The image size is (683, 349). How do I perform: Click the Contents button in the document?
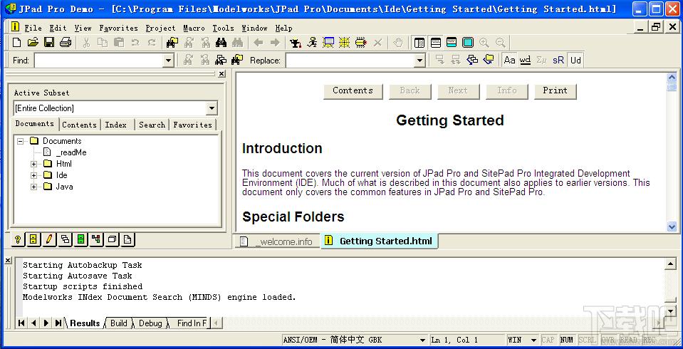353,91
